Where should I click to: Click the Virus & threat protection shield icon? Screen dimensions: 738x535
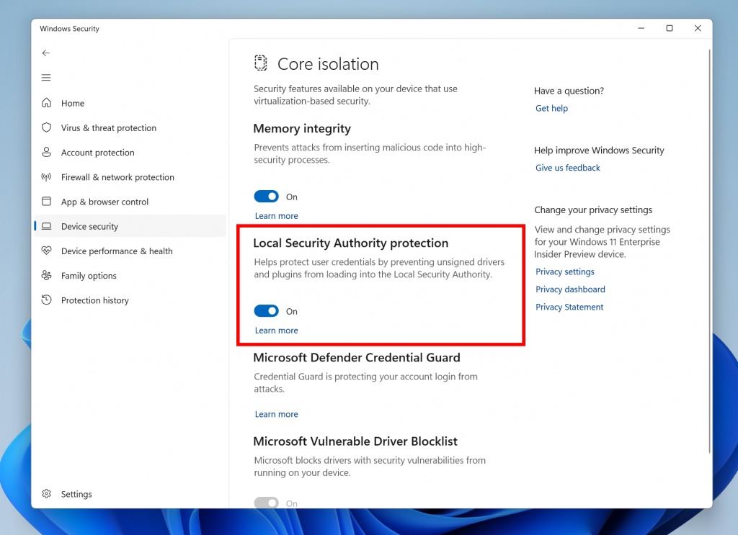click(47, 127)
